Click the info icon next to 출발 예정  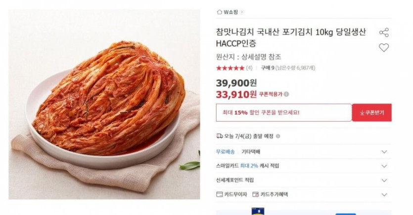[277, 136]
